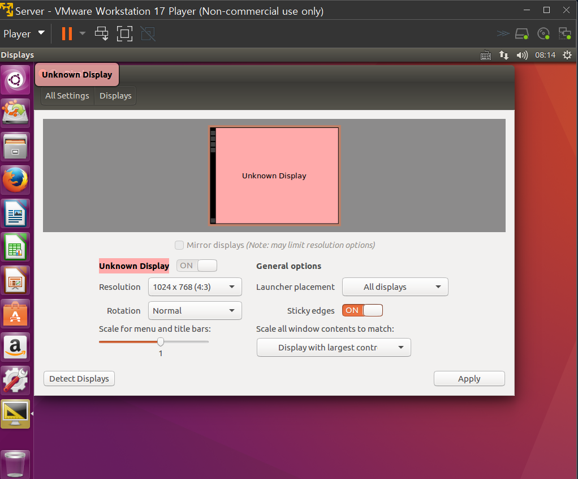
Task: Open System Settings wrench-gear icon
Action: pos(15,380)
